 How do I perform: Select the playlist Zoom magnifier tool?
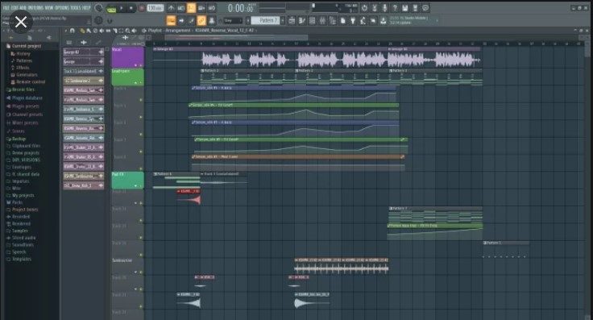(x=127, y=31)
